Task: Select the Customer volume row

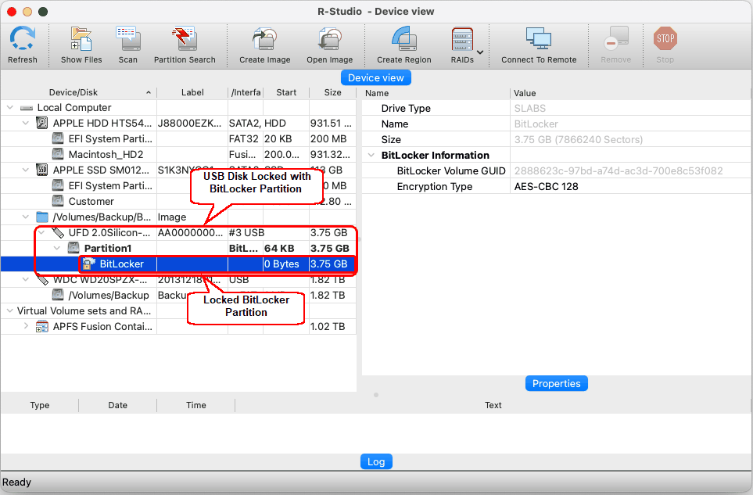Action: click(178, 202)
